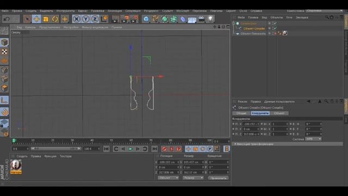The image size is (348, 196).
Task: Click the record active objects red button
Action: click(164, 149)
